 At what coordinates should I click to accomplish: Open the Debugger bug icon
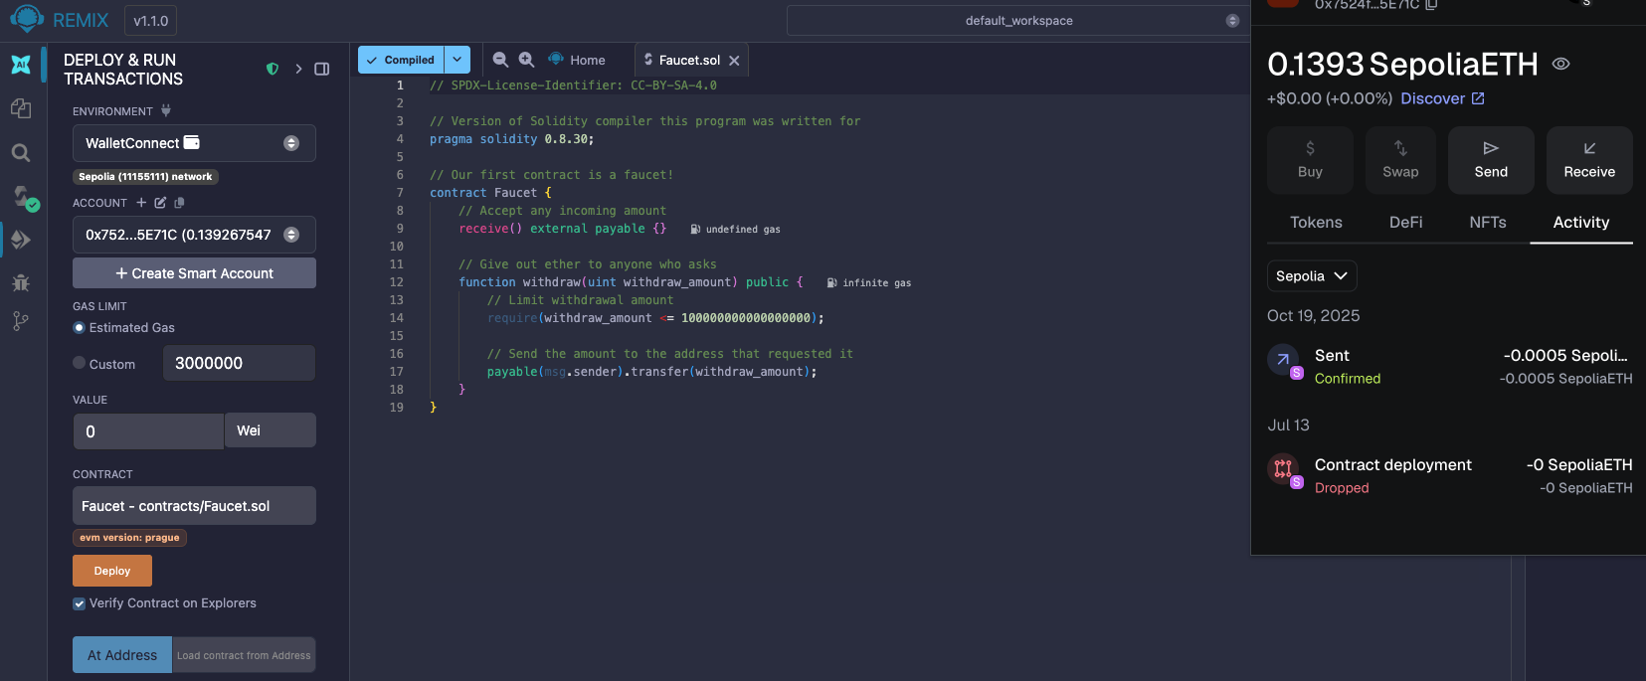(21, 282)
